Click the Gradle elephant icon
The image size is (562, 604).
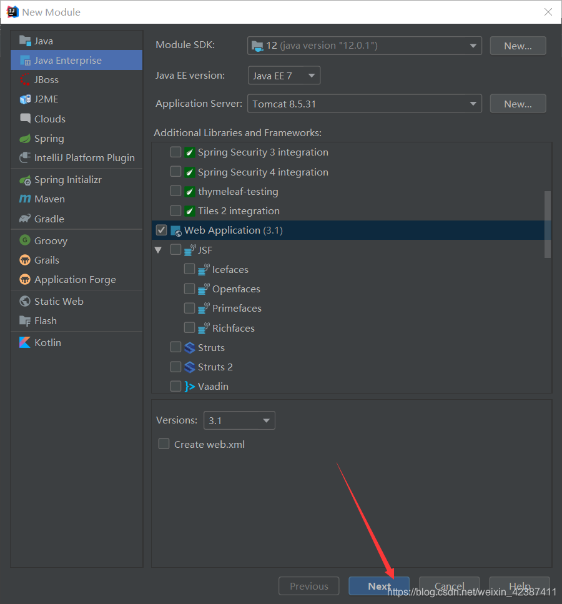click(25, 219)
